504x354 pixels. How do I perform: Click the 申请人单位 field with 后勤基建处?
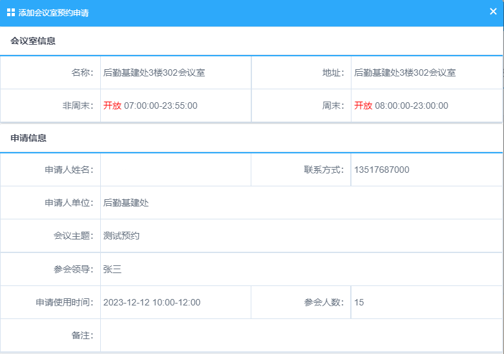(x=301, y=203)
